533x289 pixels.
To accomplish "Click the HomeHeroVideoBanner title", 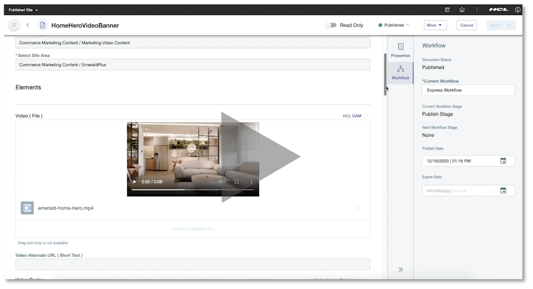I will coord(85,25).
